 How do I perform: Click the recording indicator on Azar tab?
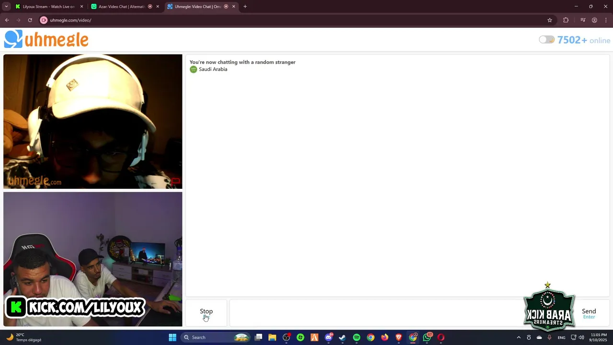tap(150, 7)
